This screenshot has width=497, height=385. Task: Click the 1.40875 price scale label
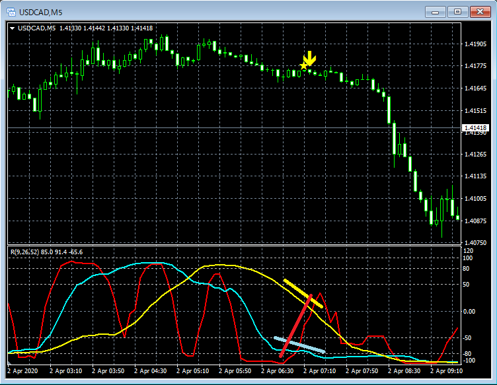click(475, 221)
